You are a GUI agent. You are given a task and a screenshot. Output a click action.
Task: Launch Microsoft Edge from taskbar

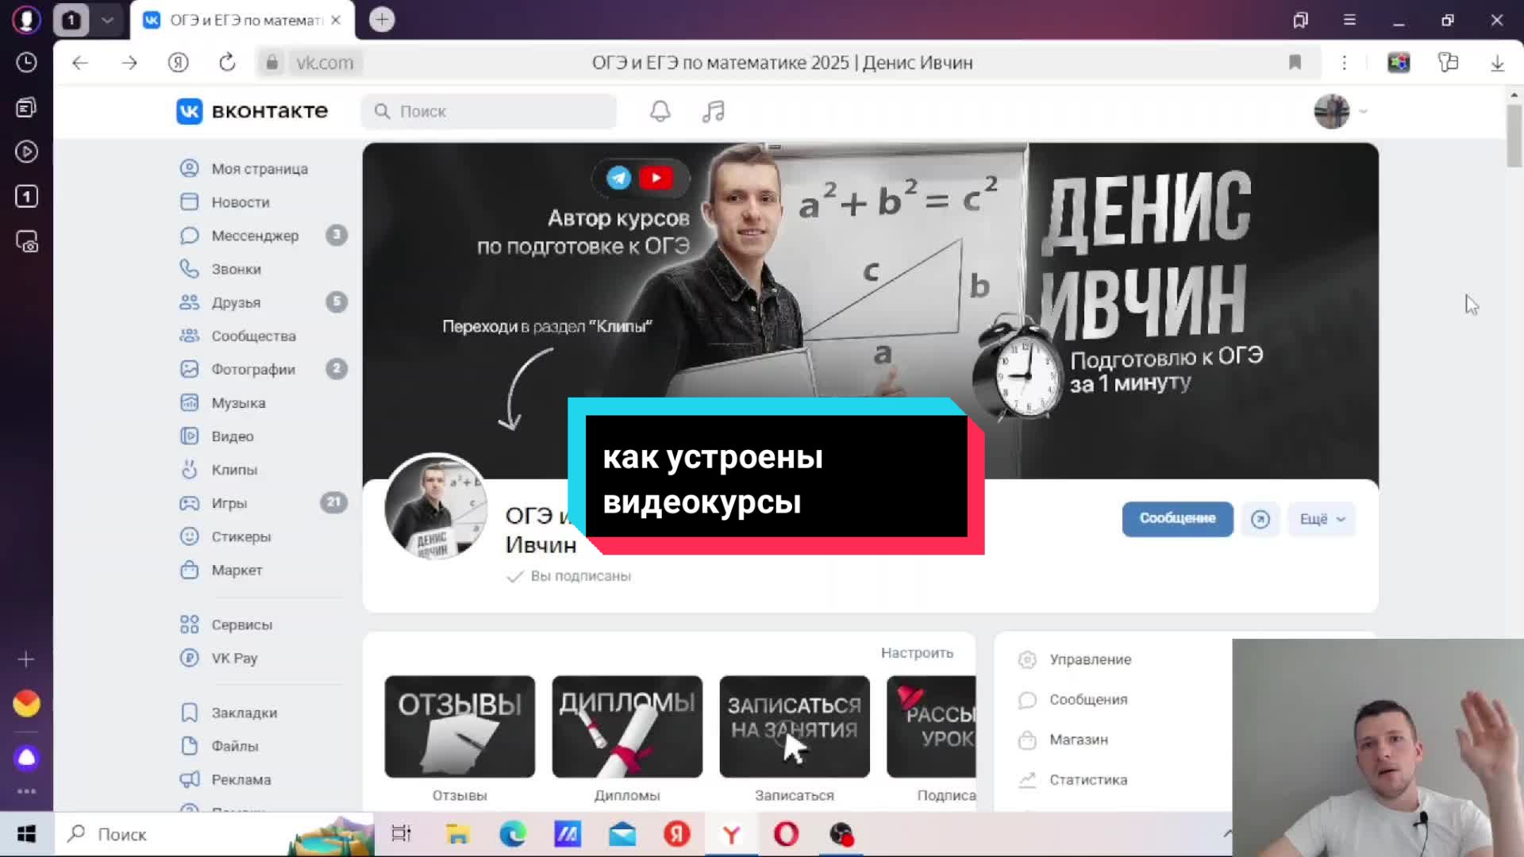[513, 834]
